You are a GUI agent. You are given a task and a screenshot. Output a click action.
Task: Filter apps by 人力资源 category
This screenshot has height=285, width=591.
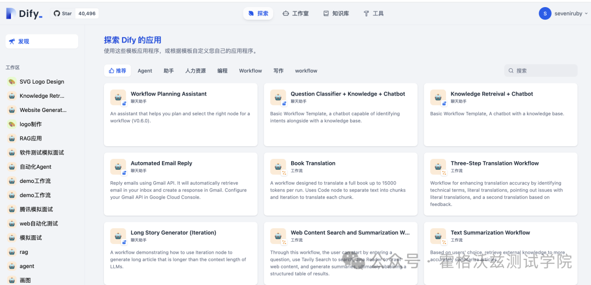pyautogui.click(x=195, y=70)
